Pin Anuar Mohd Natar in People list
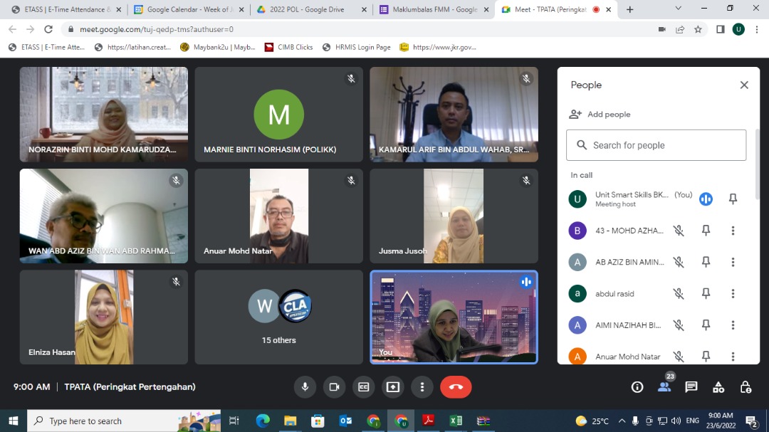Viewport: 769px width, 432px height. 706,357
